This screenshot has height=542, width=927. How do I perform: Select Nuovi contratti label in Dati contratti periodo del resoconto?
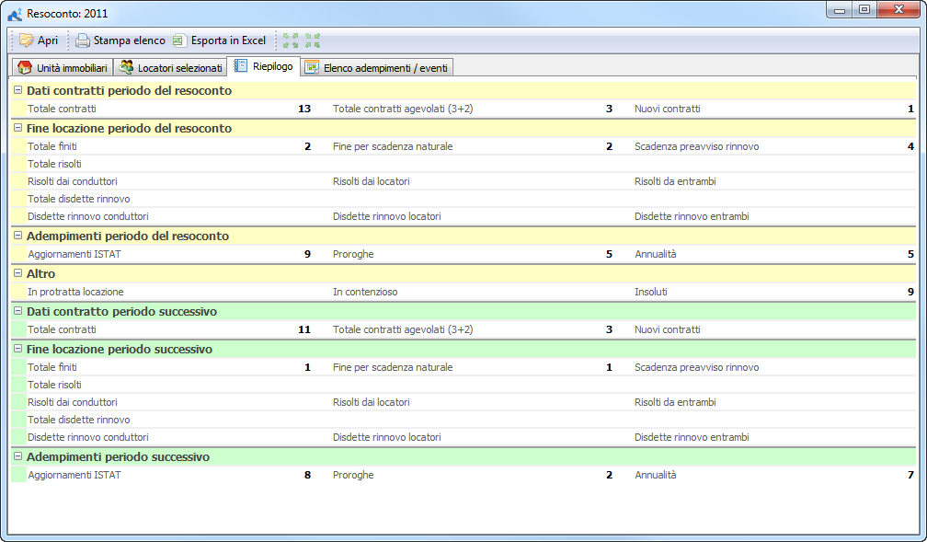point(668,109)
